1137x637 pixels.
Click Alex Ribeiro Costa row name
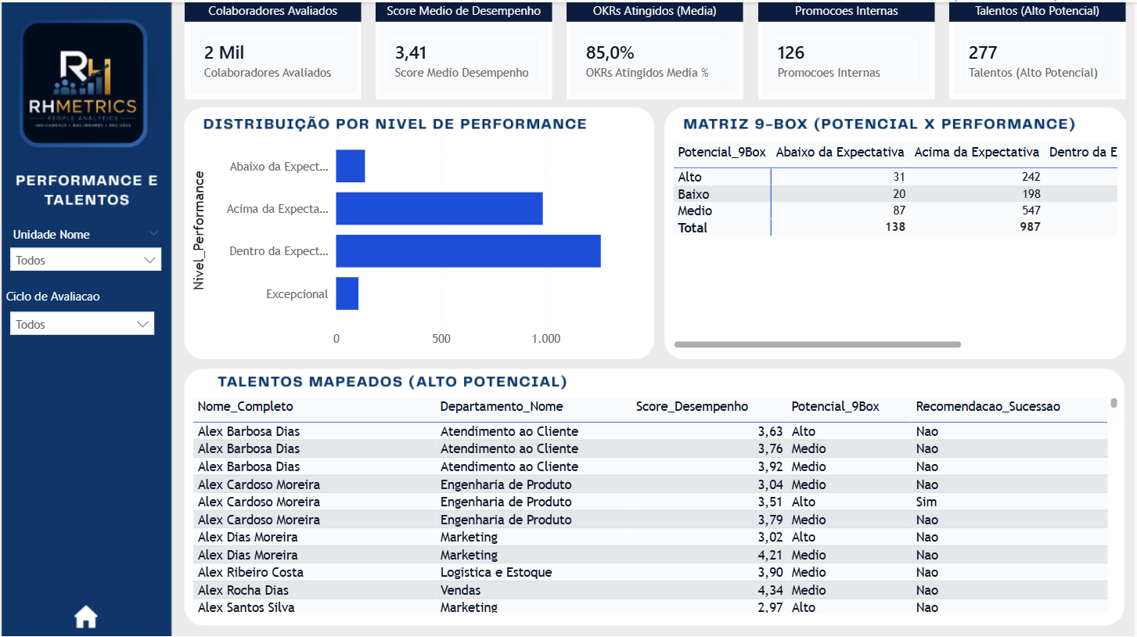coord(250,572)
